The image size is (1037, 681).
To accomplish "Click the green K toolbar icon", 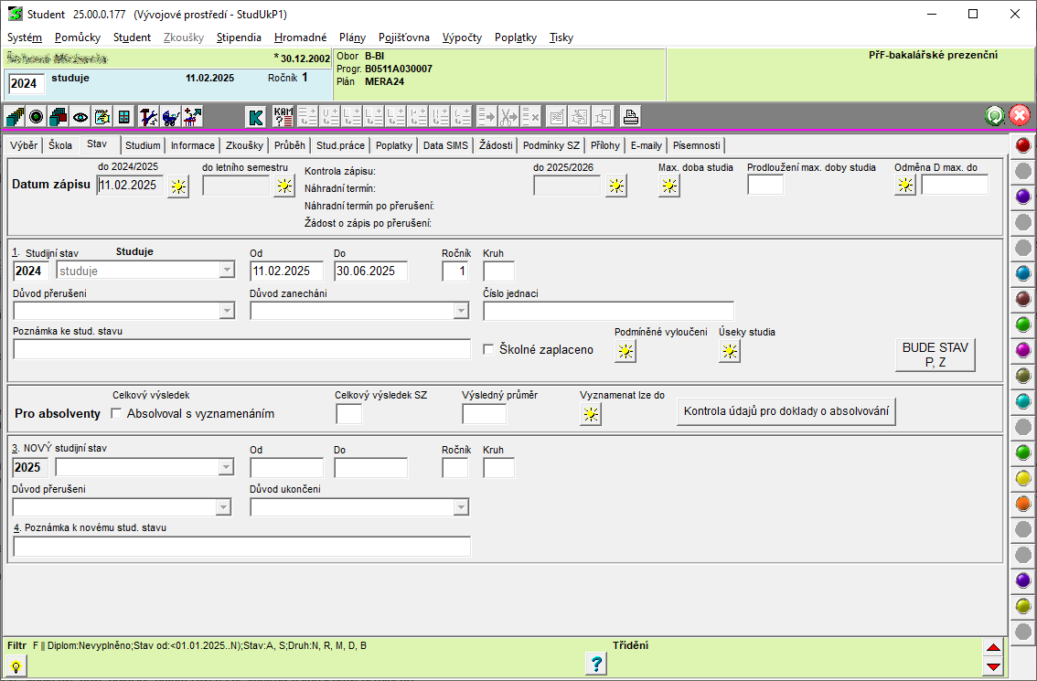I will point(256,116).
